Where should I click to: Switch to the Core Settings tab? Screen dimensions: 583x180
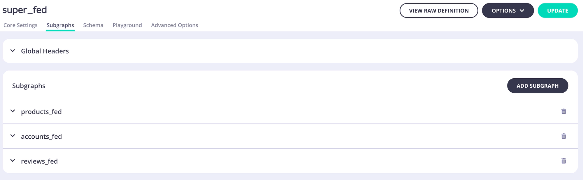click(x=20, y=25)
